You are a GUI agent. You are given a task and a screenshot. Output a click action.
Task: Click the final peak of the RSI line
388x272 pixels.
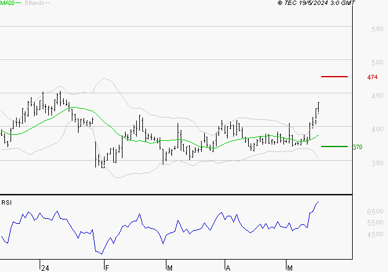pos(318,202)
